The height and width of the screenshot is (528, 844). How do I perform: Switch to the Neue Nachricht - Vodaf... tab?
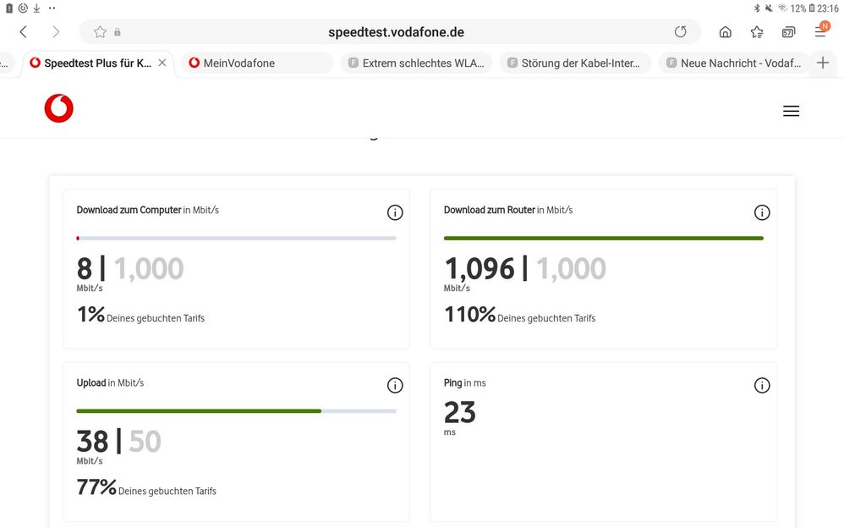coord(734,63)
